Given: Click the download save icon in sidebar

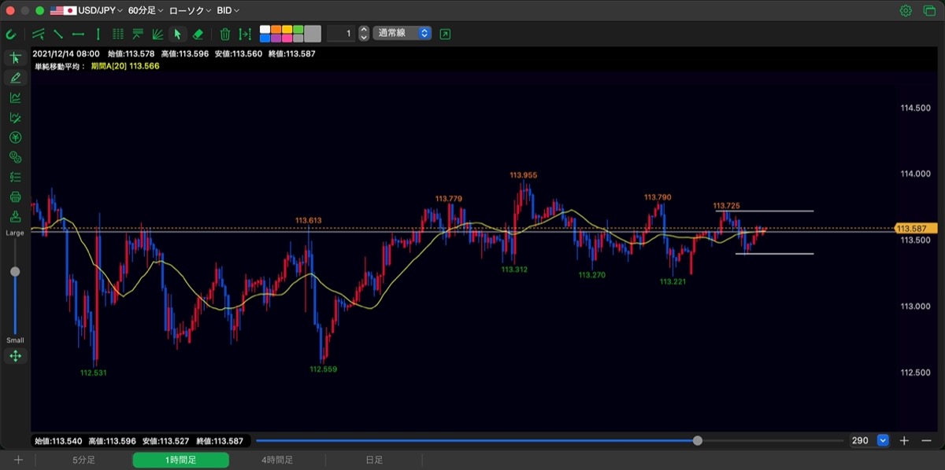Looking at the screenshot, I should [15, 216].
